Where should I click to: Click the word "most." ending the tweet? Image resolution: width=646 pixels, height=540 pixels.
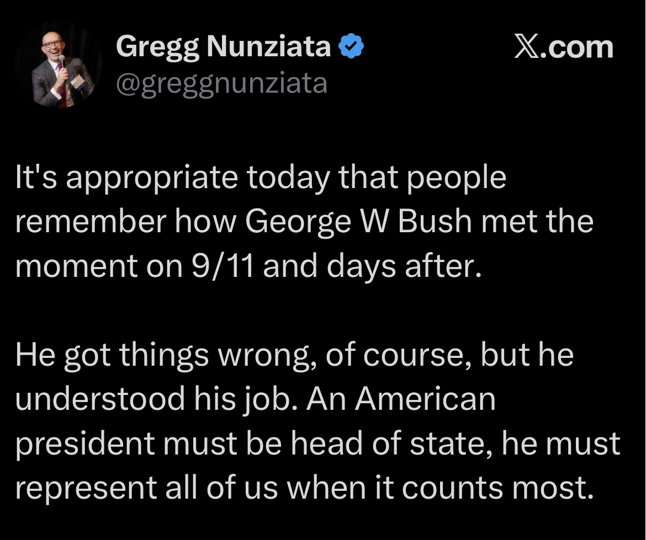[553, 488]
